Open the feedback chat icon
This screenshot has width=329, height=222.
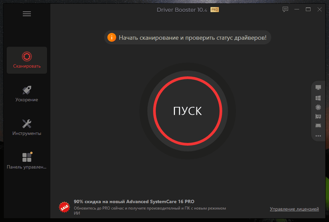click(x=285, y=9)
